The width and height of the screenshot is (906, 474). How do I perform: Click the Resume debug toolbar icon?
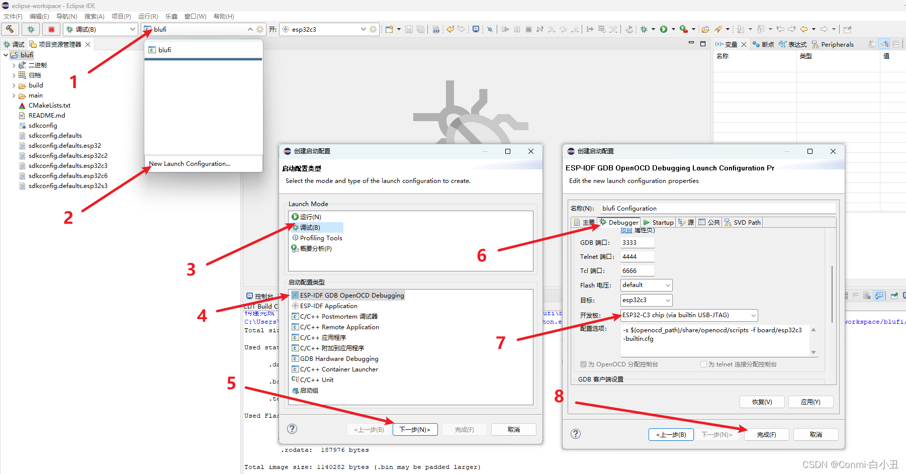(505, 29)
